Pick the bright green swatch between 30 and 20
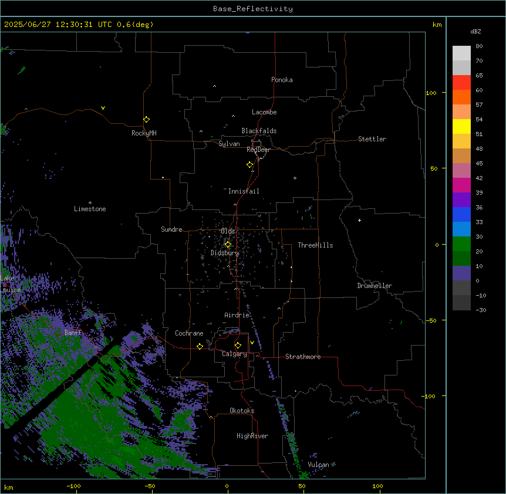The image size is (506, 494). 461,244
